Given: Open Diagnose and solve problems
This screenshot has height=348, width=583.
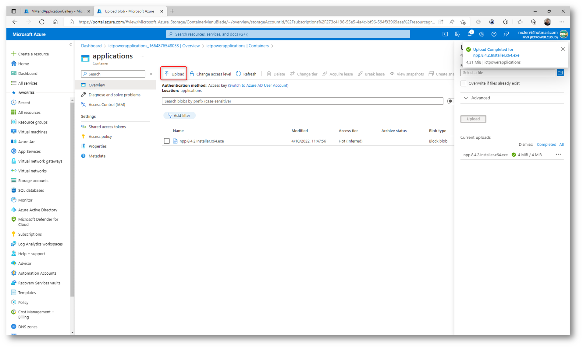Looking at the screenshot, I should tap(114, 95).
